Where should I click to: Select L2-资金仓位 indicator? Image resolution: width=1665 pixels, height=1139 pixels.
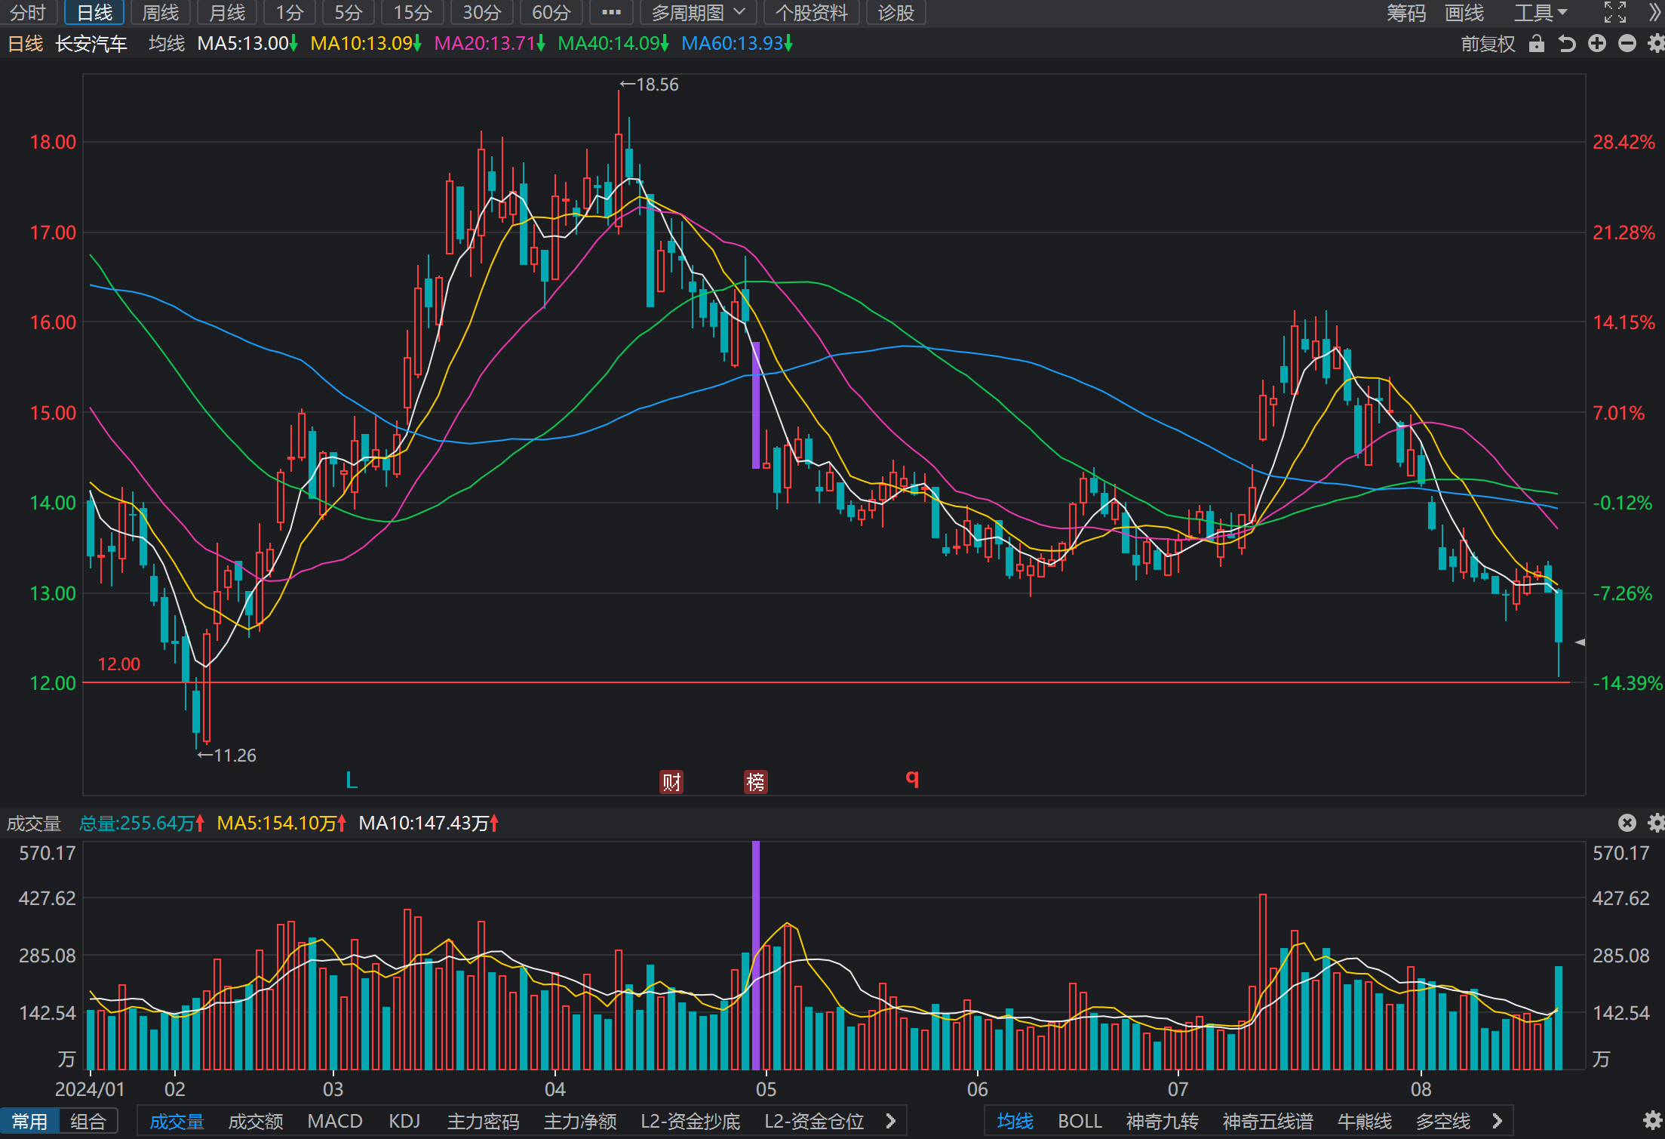(x=814, y=1122)
